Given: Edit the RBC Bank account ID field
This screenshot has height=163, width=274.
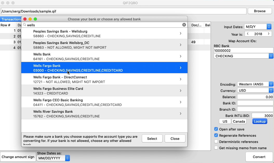Looking at the screenshot, I should coord(243,51).
